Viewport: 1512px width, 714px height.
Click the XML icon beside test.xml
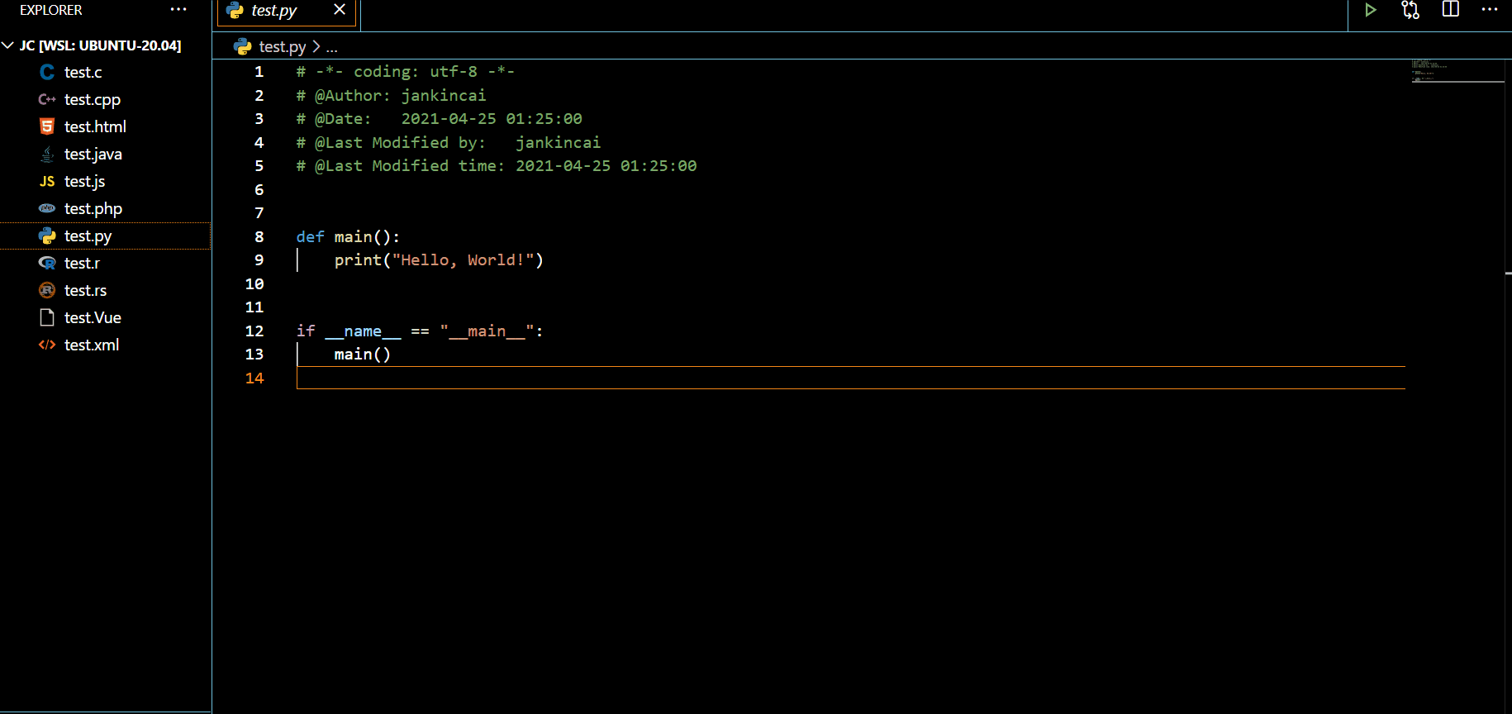coord(47,345)
